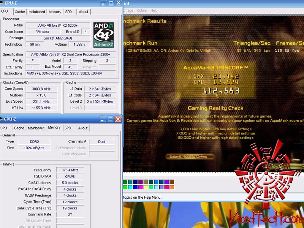The image size is (304, 228).
Task: Pick the violet palette color in the top row
Action: pos(166,182)
